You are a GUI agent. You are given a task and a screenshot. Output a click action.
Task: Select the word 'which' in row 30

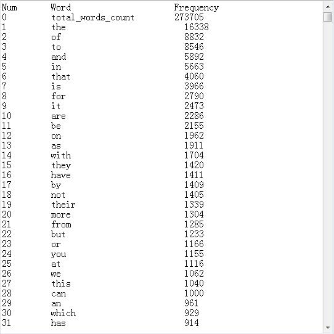point(63,313)
